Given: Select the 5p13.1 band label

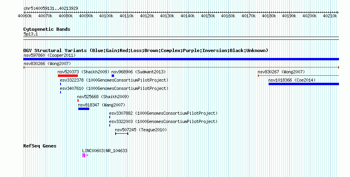Looking at the screenshot, I should coord(31,34).
